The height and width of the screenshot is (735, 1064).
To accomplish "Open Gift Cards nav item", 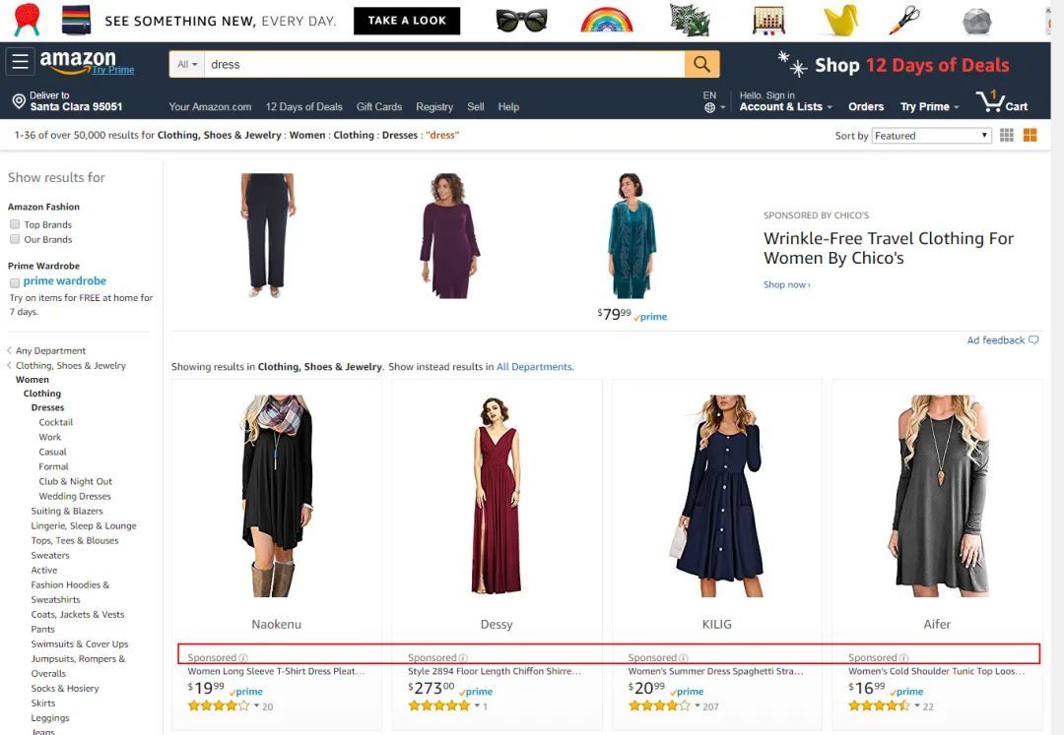I will [378, 107].
